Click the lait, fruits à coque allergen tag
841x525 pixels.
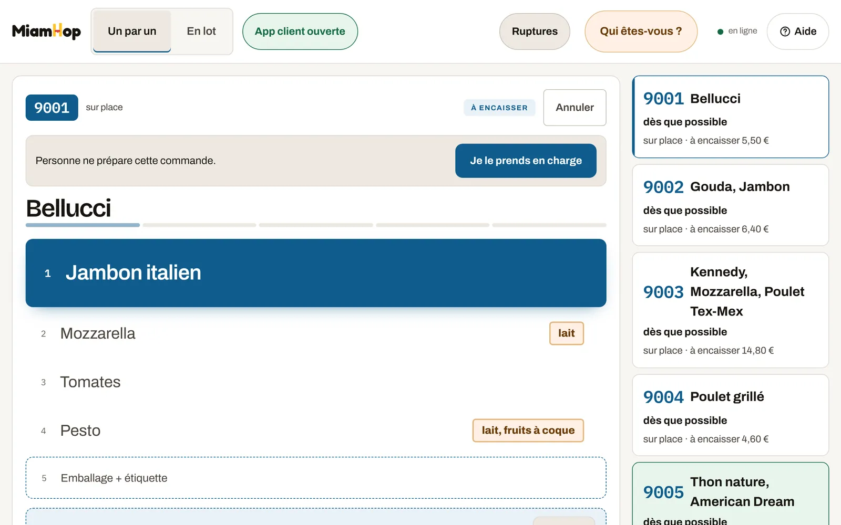coord(528,430)
